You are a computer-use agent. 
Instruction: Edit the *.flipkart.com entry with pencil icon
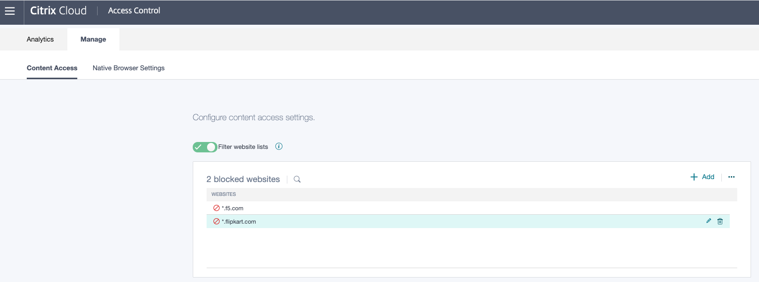(708, 221)
